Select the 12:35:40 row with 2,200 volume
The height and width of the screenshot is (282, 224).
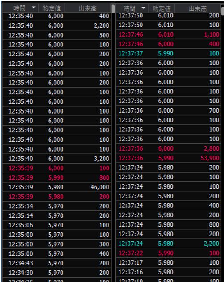[x=57, y=25]
